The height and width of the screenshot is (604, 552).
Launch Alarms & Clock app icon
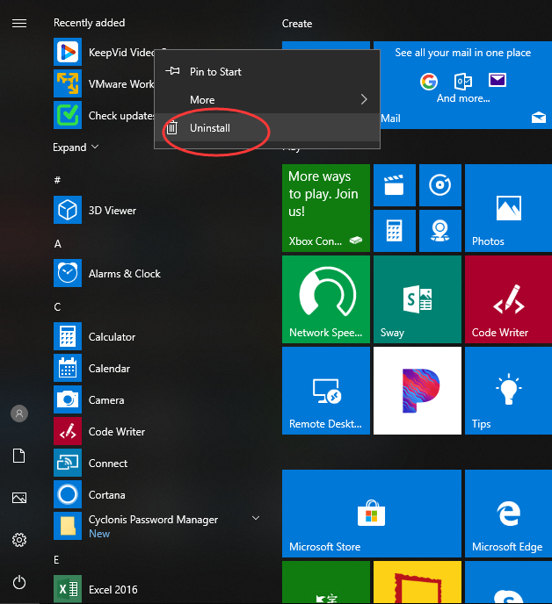[x=68, y=273]
